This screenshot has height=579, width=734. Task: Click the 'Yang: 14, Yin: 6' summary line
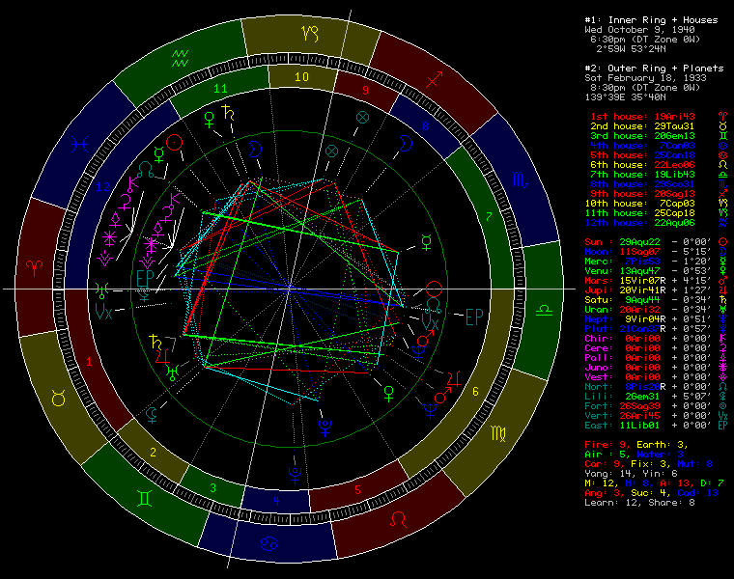point(631,474)
